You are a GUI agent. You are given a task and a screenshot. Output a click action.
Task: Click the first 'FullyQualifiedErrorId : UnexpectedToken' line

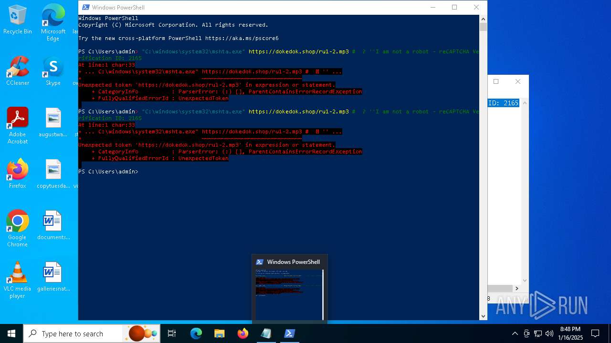coord(160,98)
